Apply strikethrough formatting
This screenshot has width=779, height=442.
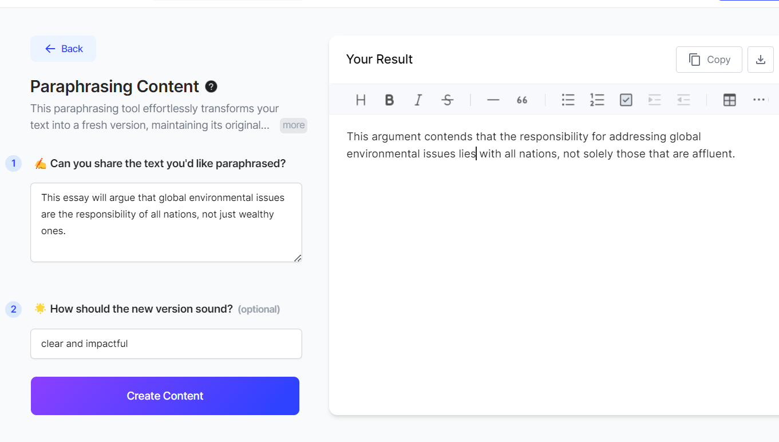point(448,100)
